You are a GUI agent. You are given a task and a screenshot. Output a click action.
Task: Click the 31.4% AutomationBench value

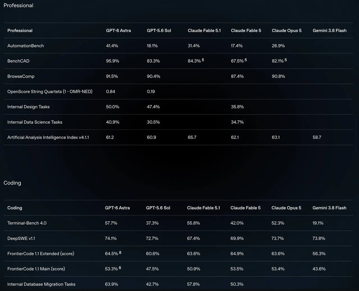tap(194, 46)
